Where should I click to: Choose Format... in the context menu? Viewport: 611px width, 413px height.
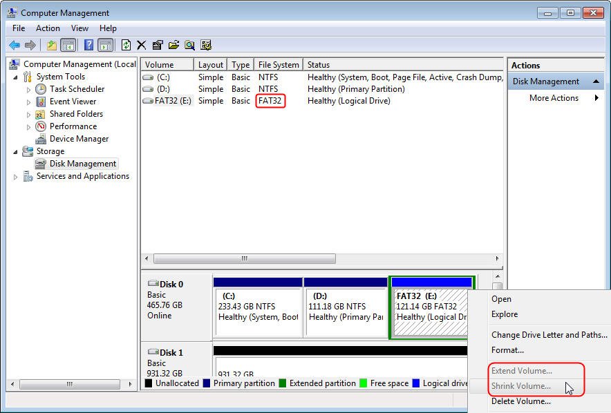point(507,350)
